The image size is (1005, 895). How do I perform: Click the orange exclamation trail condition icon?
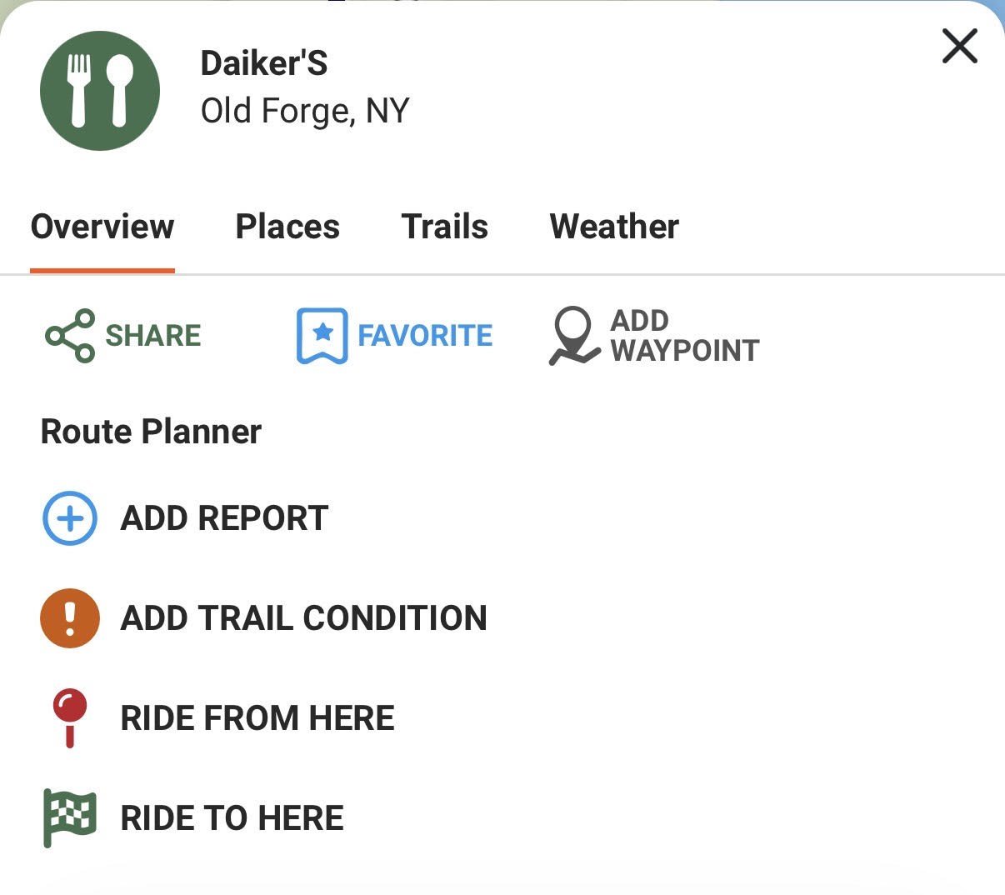[x=70, y=618]
